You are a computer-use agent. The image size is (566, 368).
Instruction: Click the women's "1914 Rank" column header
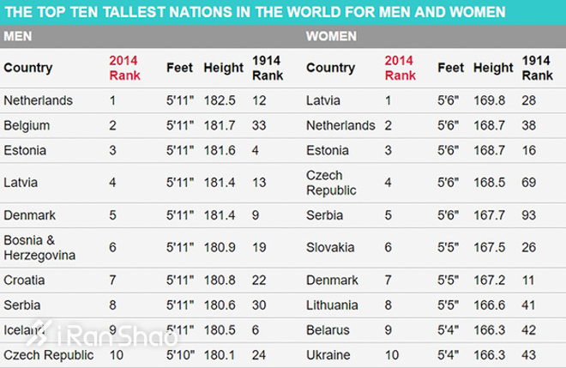pos(536,68)
